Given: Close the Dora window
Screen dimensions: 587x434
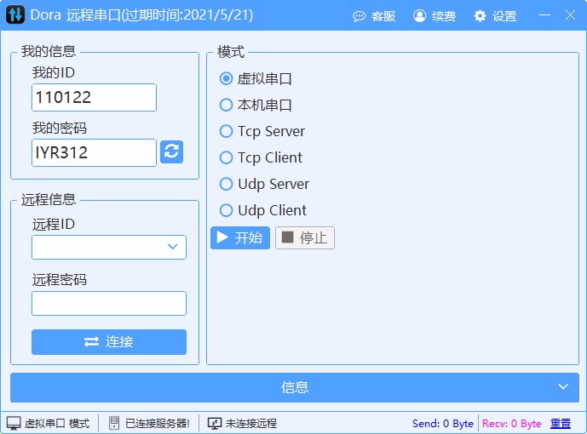Looking at the screenshot, I should tap(570, 15).
